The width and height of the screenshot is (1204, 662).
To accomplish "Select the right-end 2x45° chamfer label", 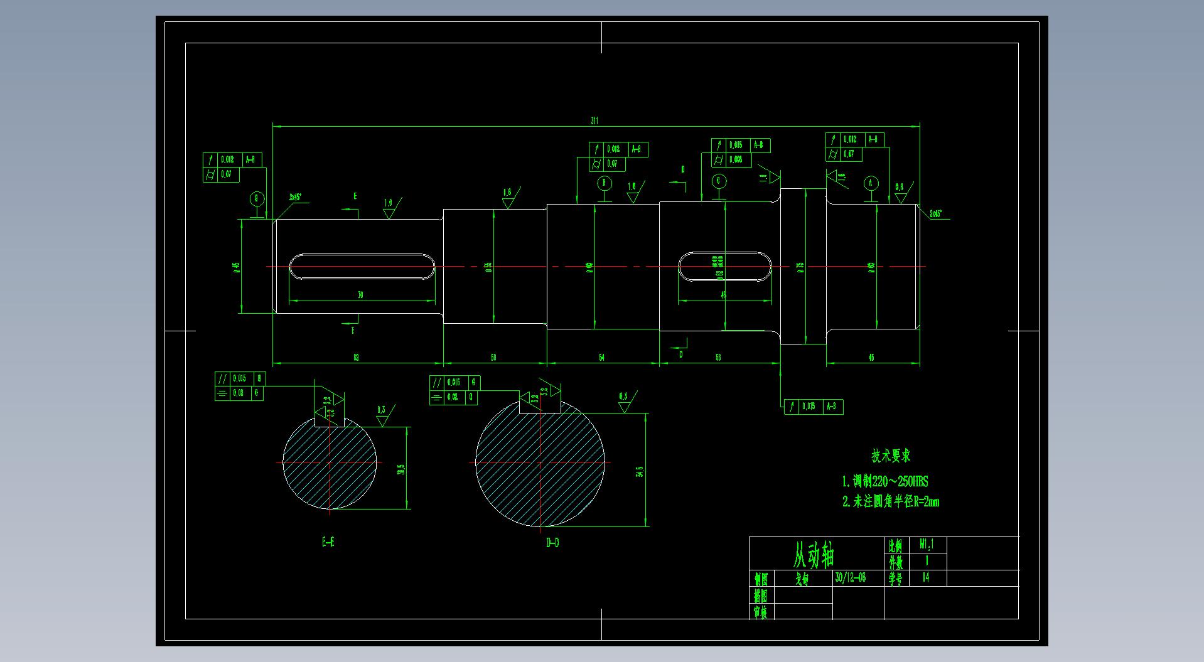I will tap(935, 214).
